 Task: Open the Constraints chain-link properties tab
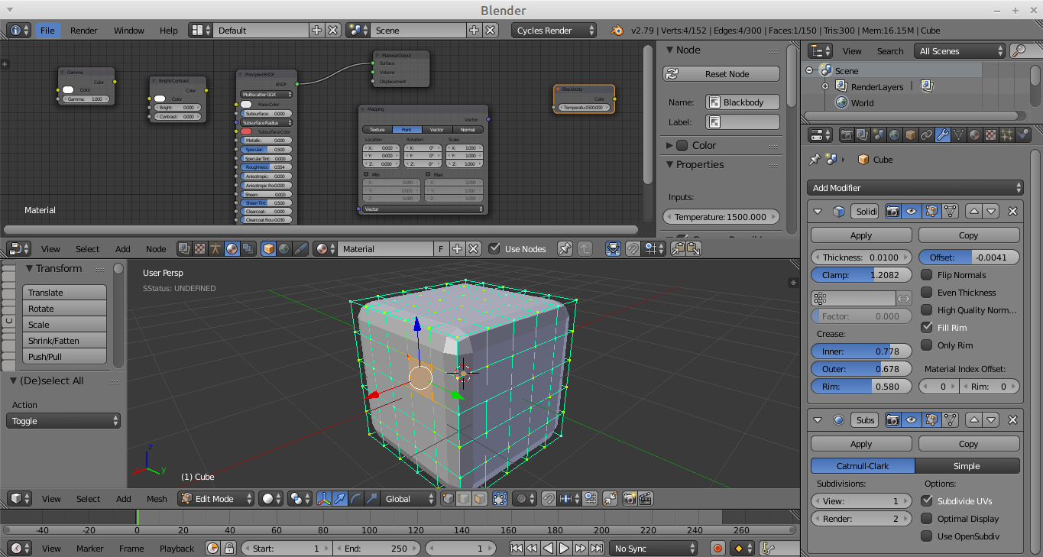(x=926, y=135)
